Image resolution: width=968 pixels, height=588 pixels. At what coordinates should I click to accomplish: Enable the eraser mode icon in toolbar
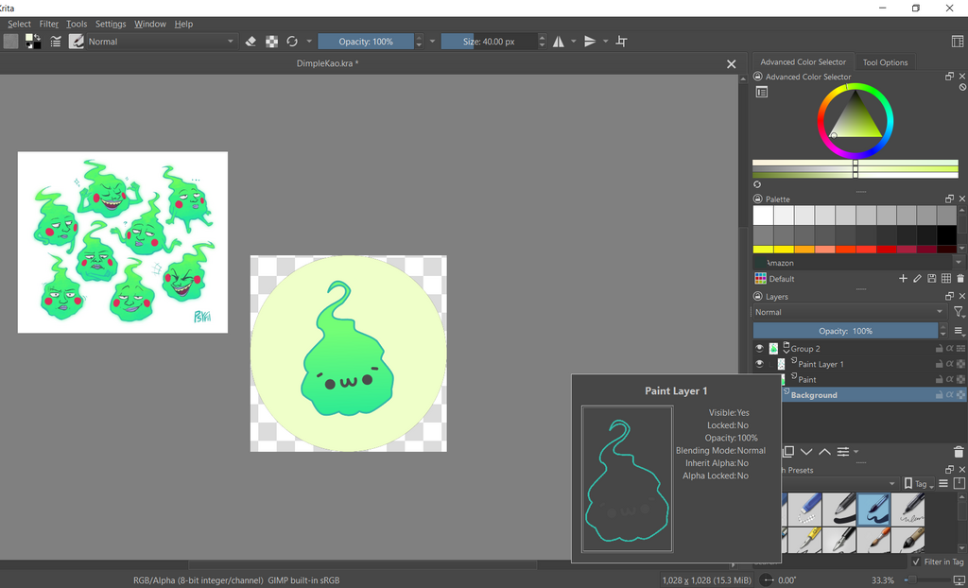(251, 42)
